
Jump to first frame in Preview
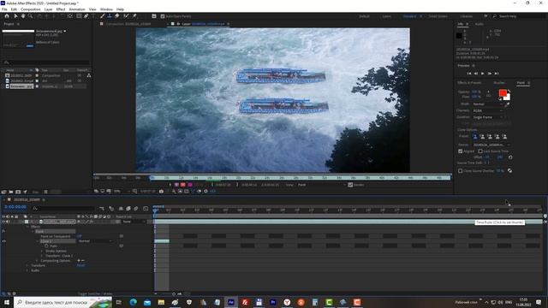pyautogui.click(x=469, y=74)
